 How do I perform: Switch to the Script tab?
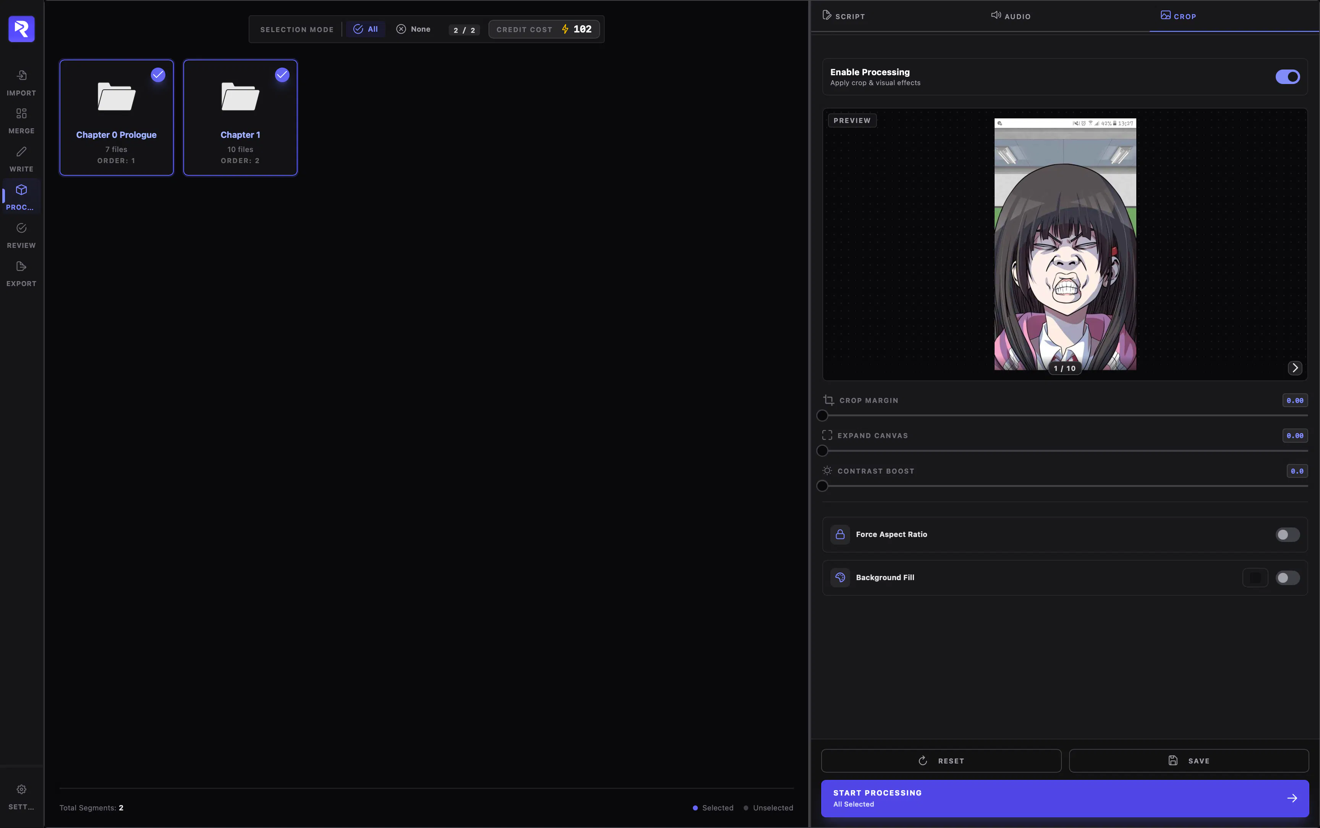point(844,16)
